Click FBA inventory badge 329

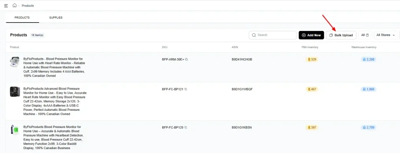click(x=312, y=59)
